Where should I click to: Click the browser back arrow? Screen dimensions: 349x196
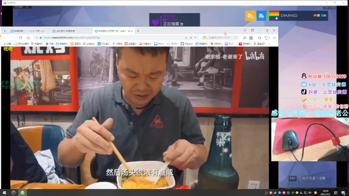click(x=5, y=38)
